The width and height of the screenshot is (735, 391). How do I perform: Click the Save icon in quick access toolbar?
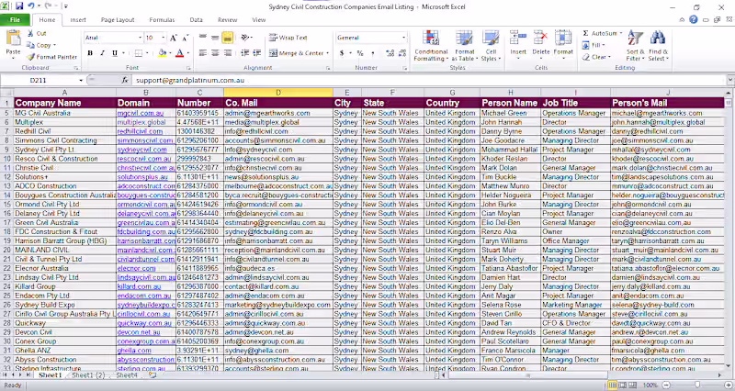coord(19,6)
